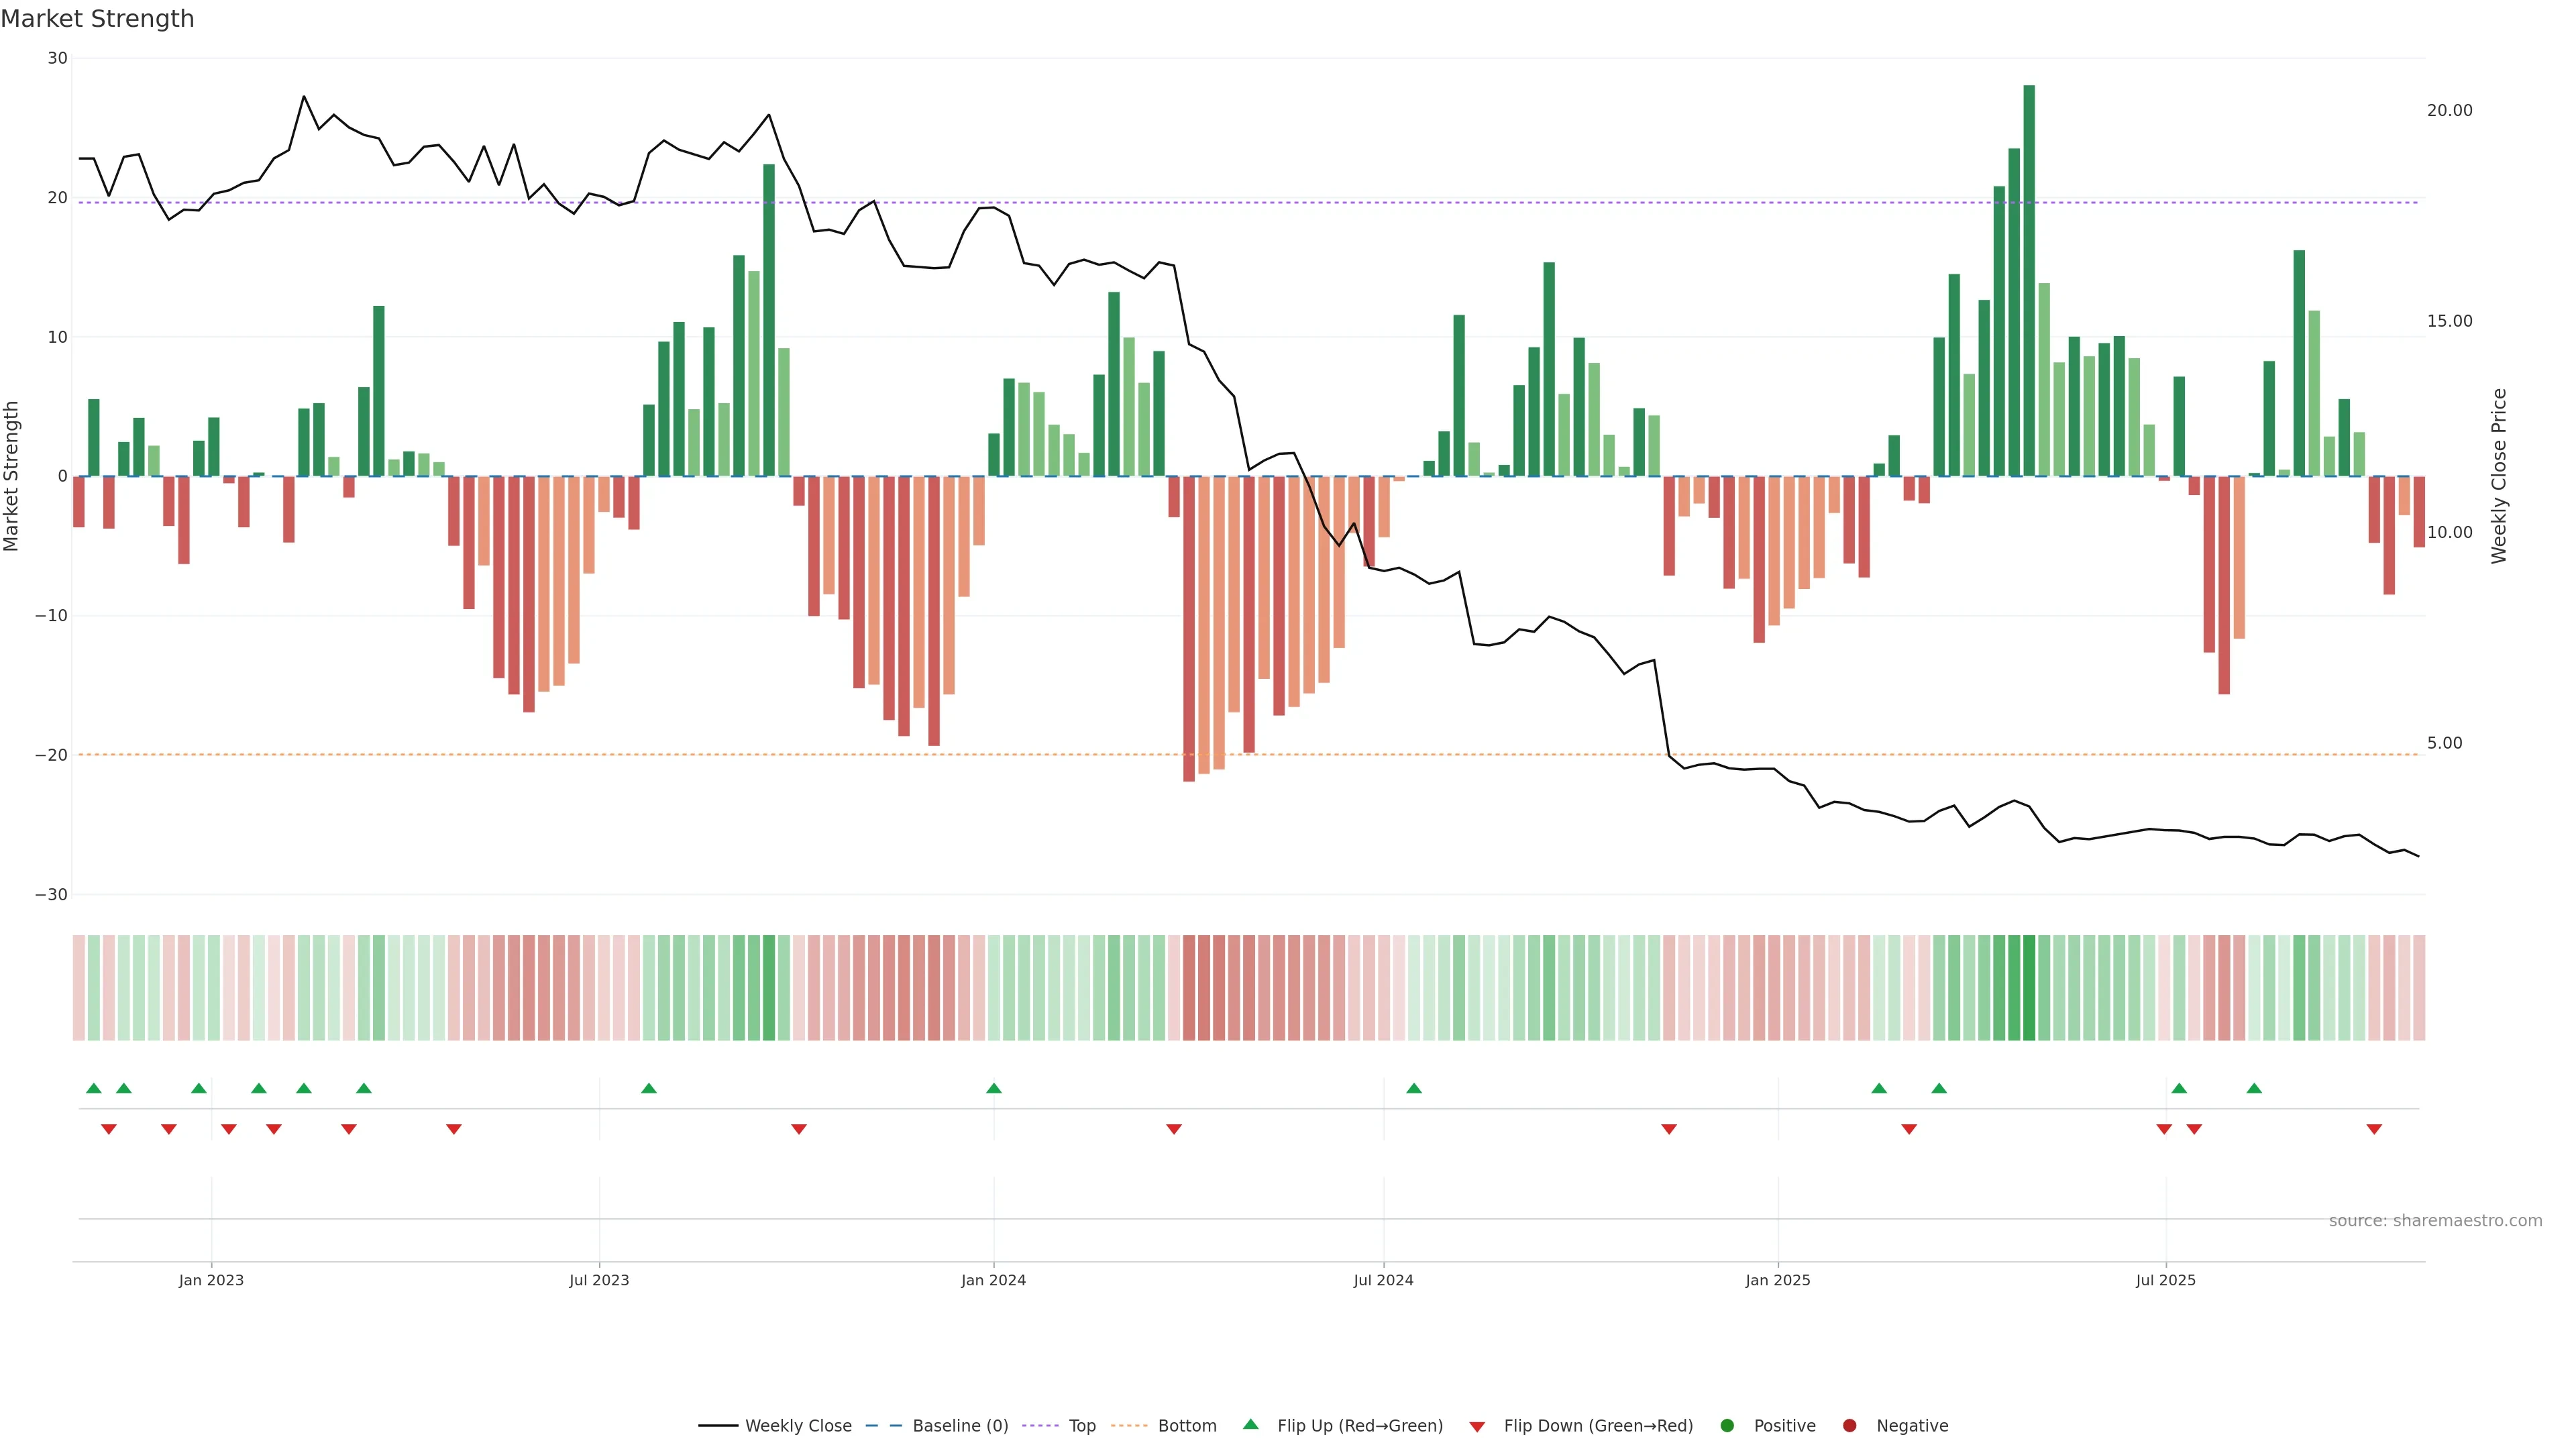Select the flip-up triangle just after Jul 2024
The height and width of the screenshot is (1449, 2576).
(1414, 1088)
